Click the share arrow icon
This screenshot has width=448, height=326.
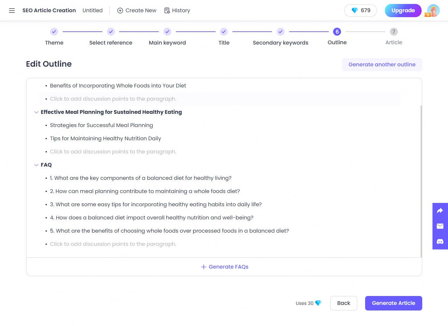pos(440,211)
